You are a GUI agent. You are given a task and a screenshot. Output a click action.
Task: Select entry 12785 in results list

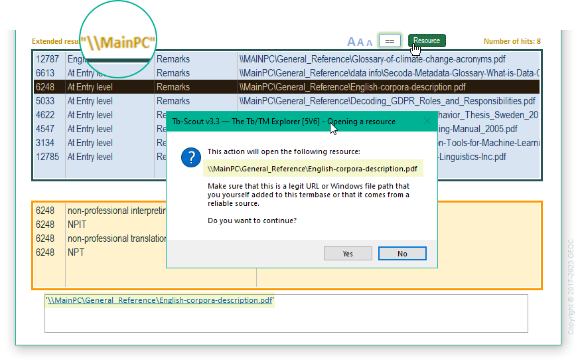(45, 157)
